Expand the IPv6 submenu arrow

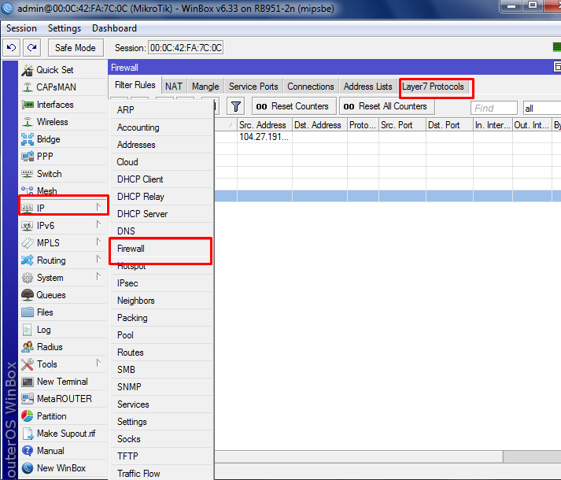[x=98, y=224]
